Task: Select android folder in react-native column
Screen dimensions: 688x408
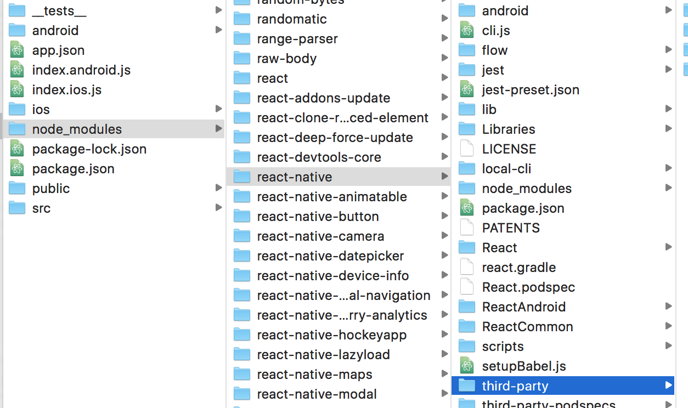Action: pyautogui.click(x=563, y=11)
